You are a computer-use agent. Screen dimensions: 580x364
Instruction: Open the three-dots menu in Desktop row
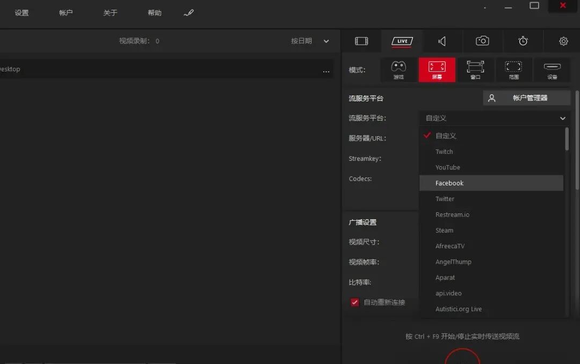tap(326, 71)
